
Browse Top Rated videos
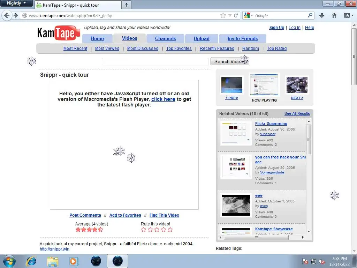coord(276,48)
